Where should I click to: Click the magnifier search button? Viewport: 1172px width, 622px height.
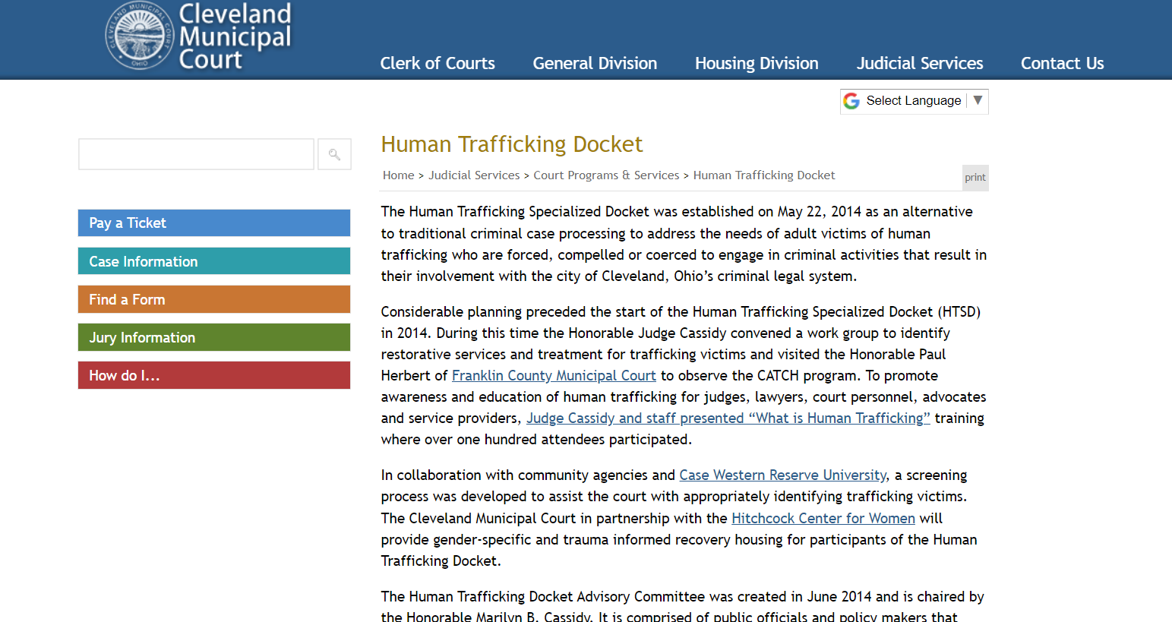[334, 154]
